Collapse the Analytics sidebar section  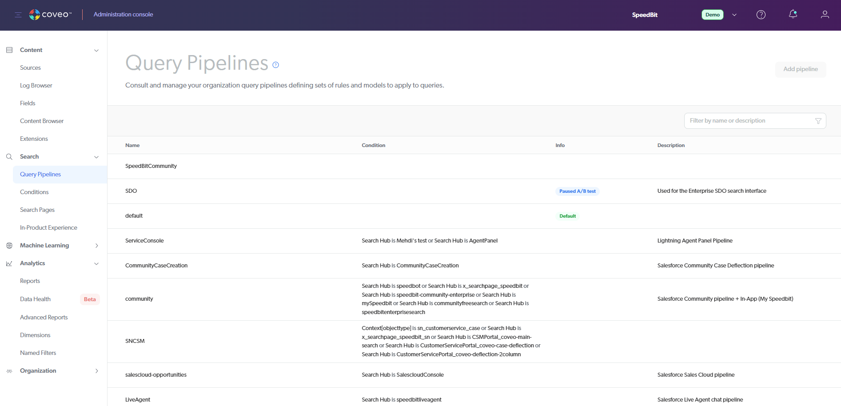(96, 263)
